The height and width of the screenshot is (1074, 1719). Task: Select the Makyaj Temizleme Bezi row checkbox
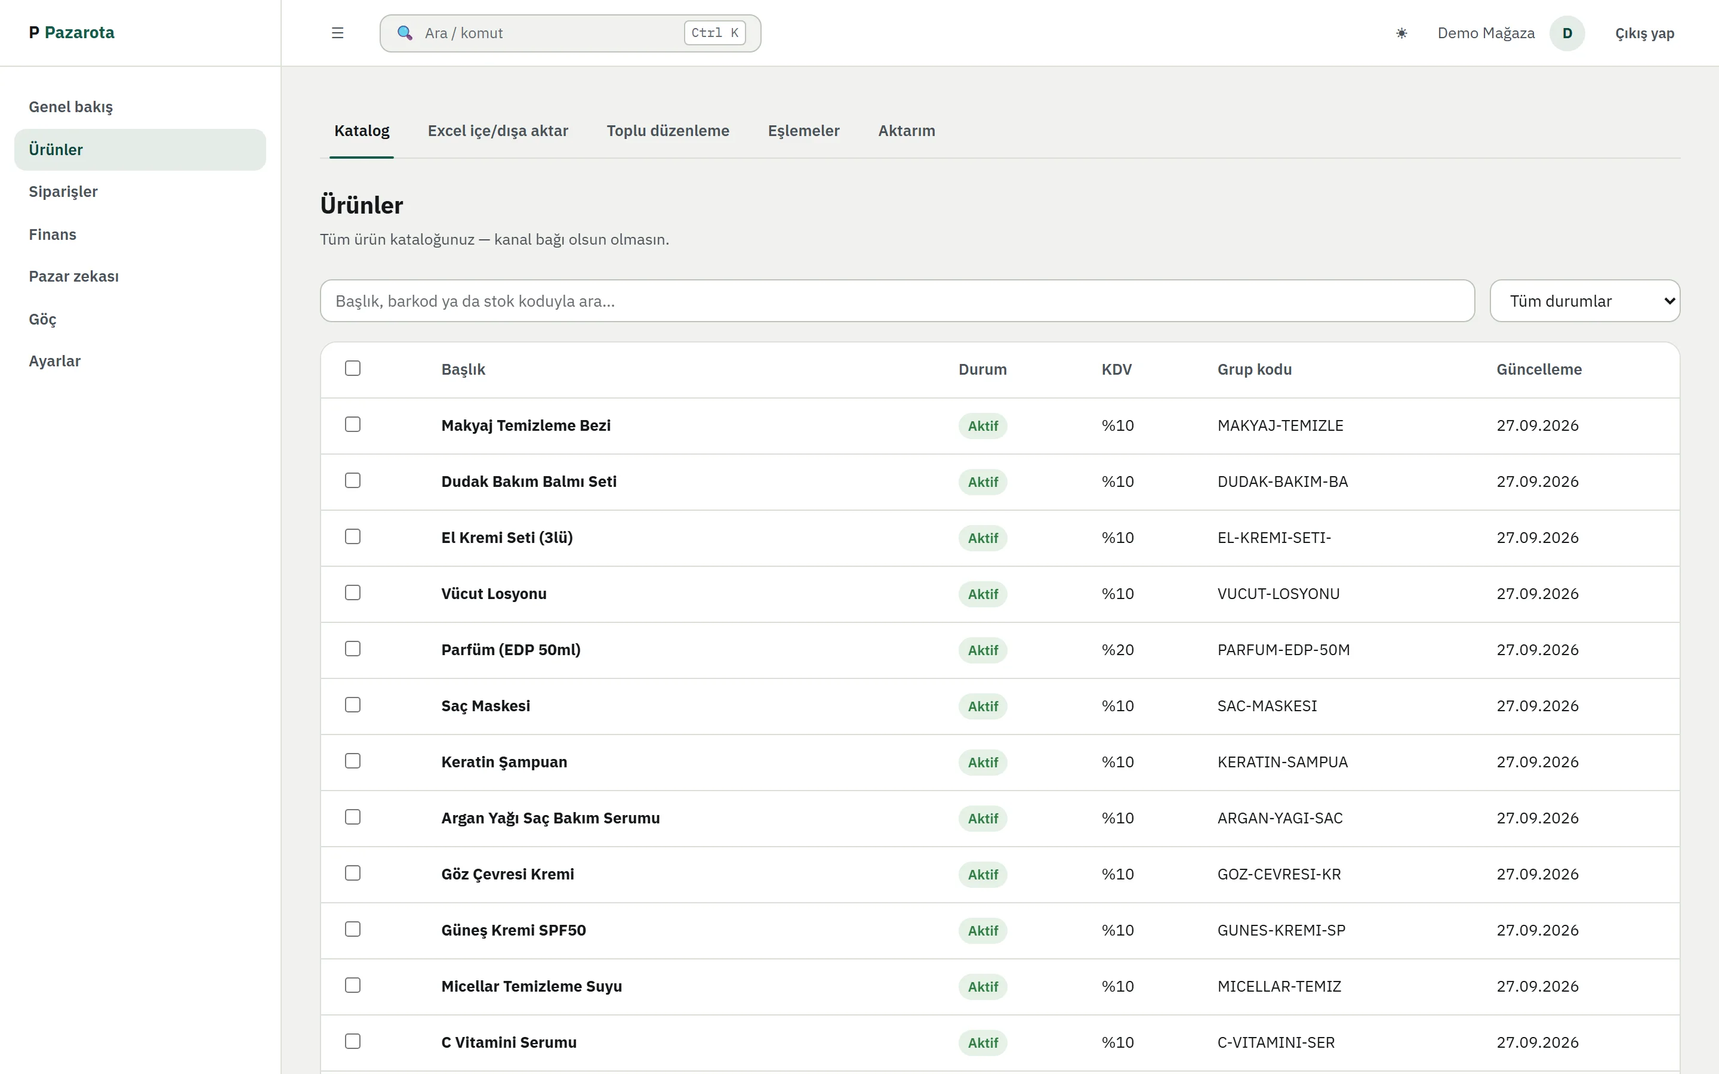[x=352, y=424]
